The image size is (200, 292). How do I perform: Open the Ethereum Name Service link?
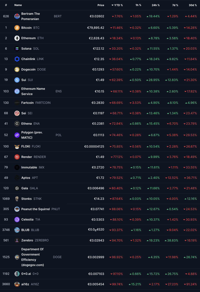tap(33, 91)
